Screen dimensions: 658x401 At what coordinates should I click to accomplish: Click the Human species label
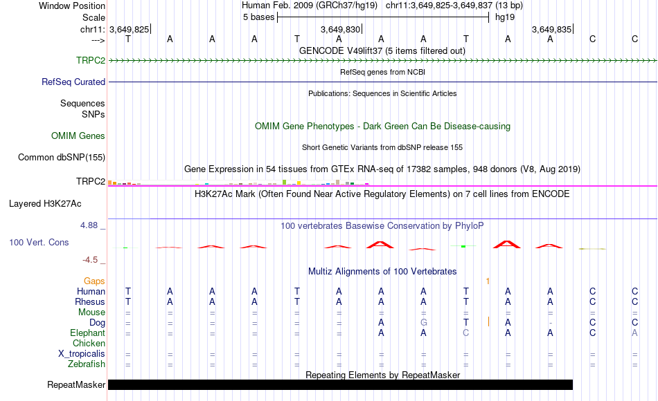(x=91, y=291)
